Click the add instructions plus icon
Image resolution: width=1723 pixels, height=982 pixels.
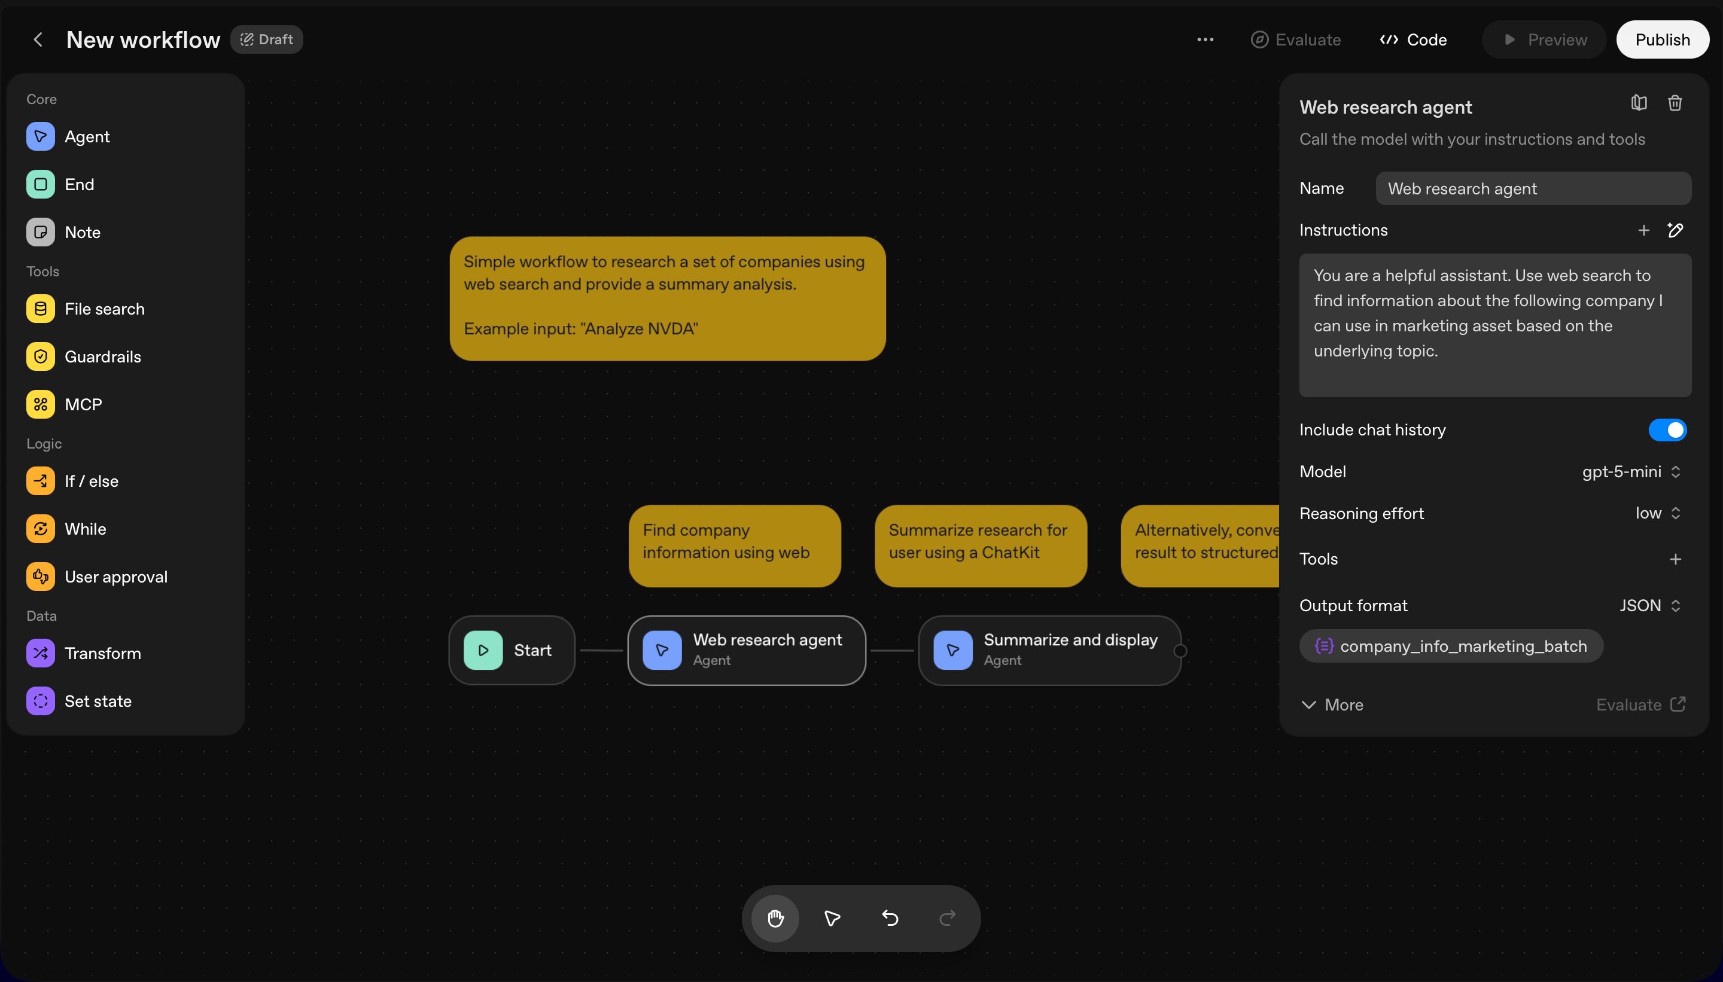(x=1643, y=230)
